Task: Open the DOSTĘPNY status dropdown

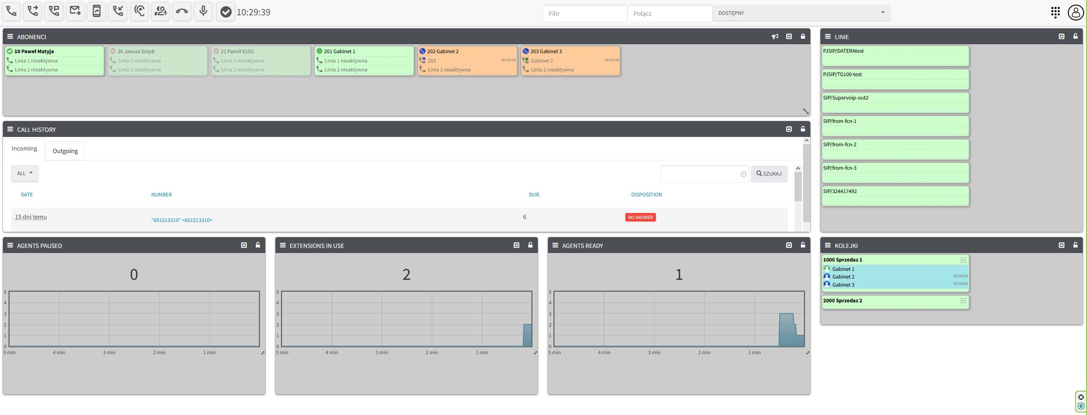Action: [801, 13]
